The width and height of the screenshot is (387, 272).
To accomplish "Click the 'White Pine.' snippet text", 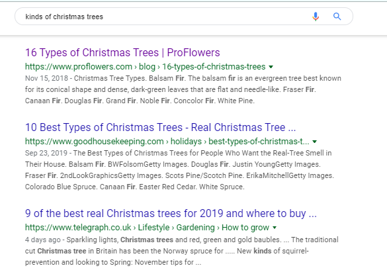I will 236,101.
